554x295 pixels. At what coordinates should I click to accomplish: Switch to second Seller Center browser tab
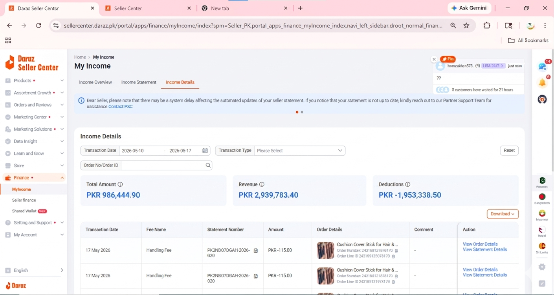[148, 8]
